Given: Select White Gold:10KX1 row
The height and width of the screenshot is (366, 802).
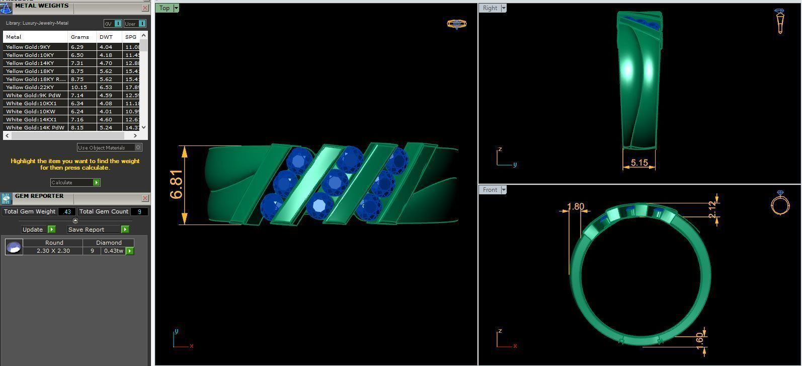Looking at the screenshot, I should 71,103.
